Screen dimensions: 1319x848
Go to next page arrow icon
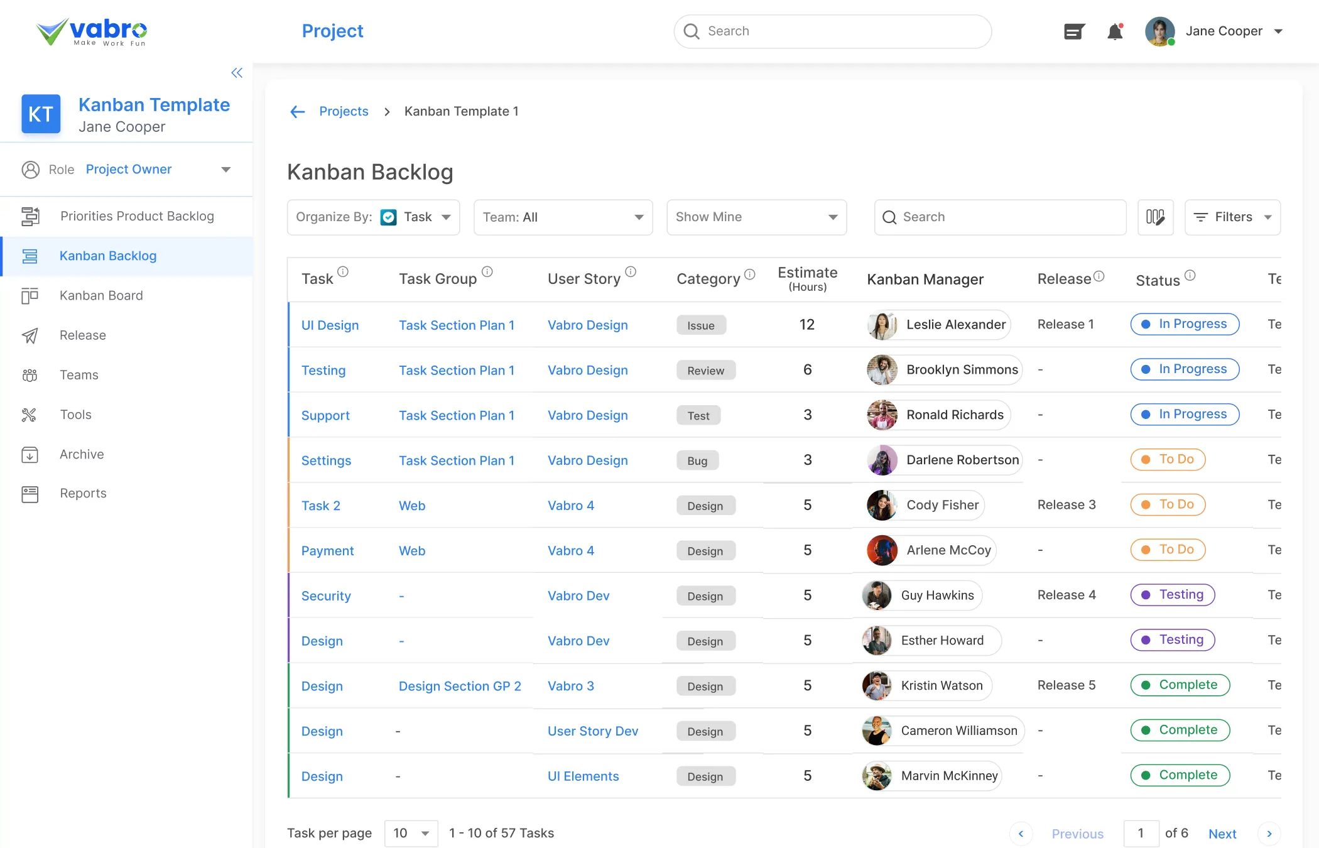[x=1269, y=834]
